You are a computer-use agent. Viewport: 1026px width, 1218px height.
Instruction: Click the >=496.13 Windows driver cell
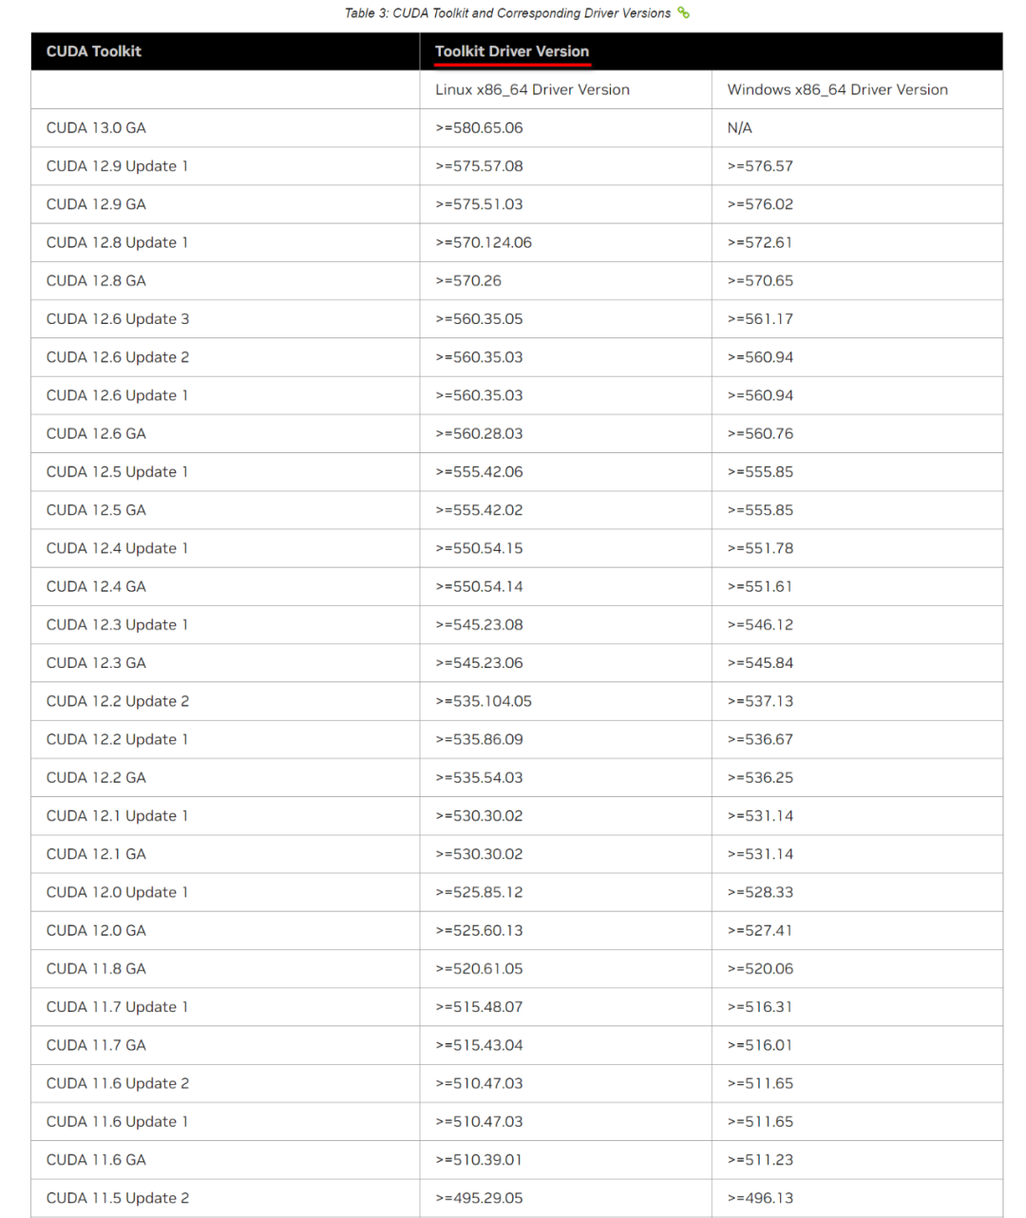click(760, 1198)
